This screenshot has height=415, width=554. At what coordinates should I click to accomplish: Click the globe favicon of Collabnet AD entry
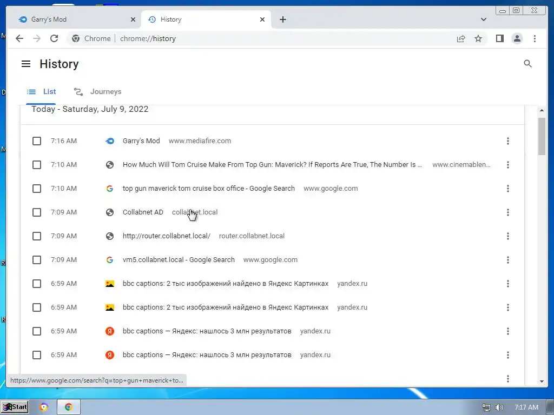[110, 212]
